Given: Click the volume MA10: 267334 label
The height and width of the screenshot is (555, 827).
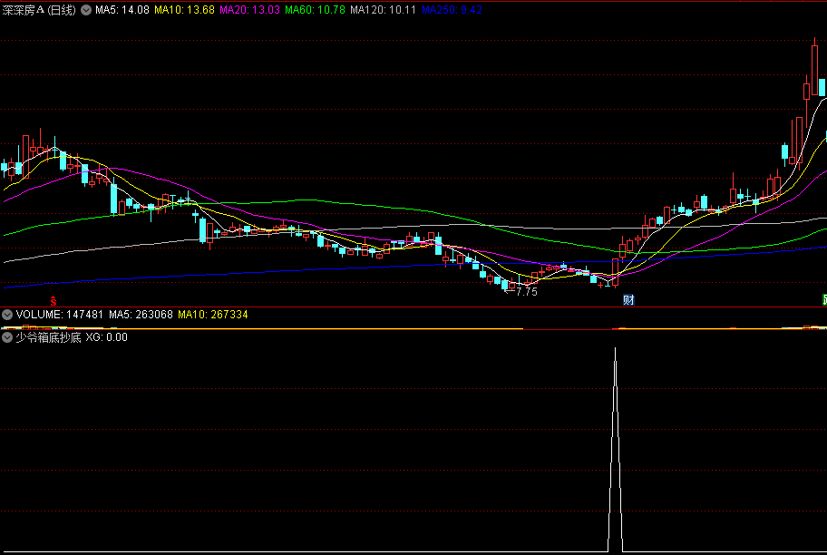Looking at the screenshot, I should click(x=213, y=315).
